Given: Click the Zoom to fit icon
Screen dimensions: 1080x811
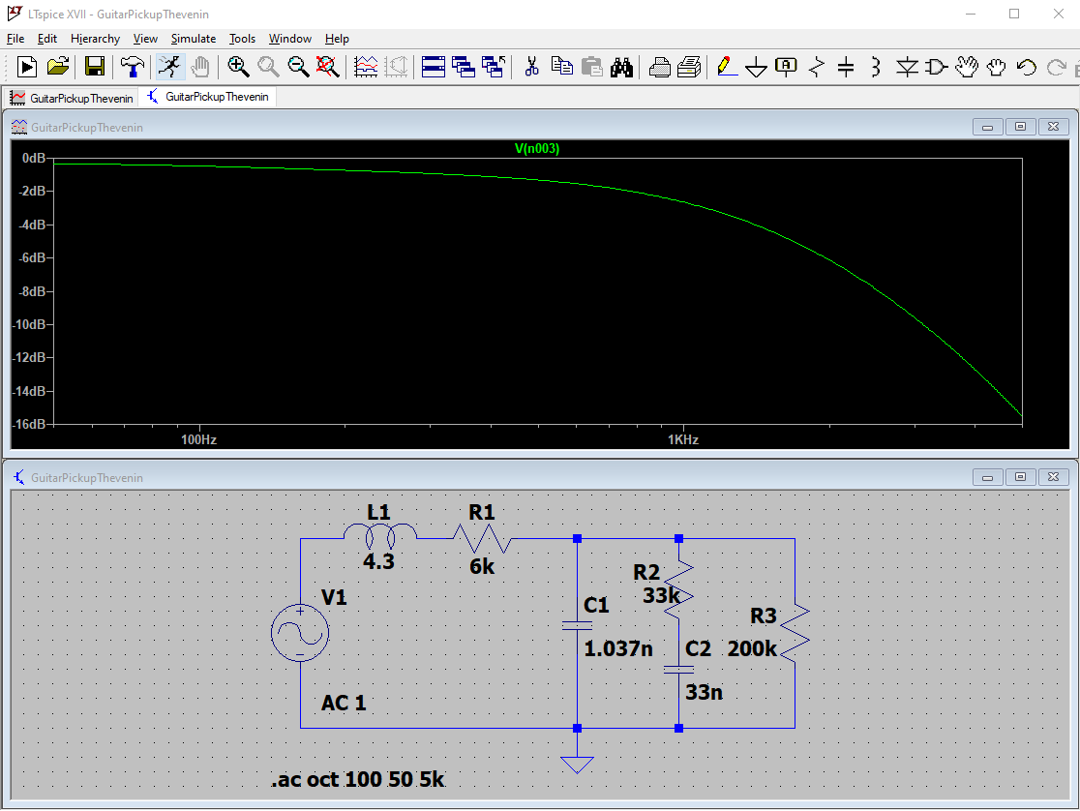Looking at the screenshot, I should (x=328, y=67).
